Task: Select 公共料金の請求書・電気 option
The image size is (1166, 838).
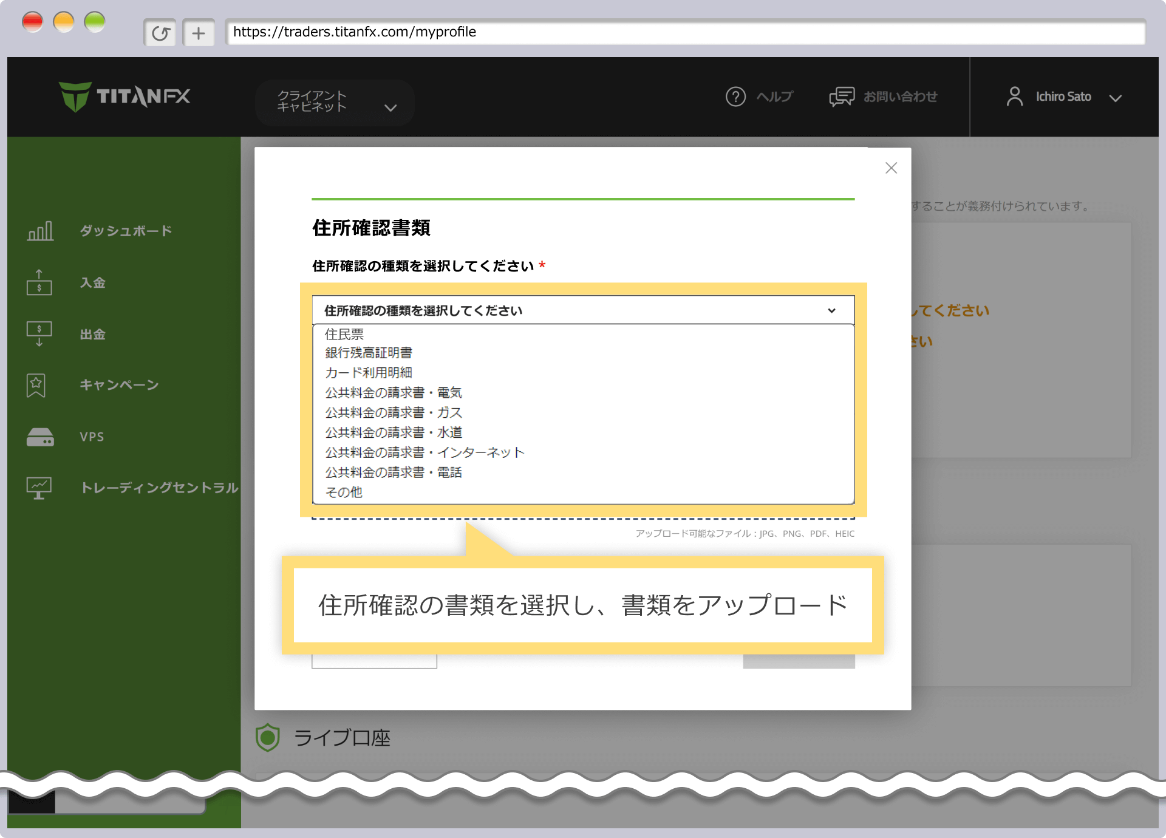Action: 583,392
